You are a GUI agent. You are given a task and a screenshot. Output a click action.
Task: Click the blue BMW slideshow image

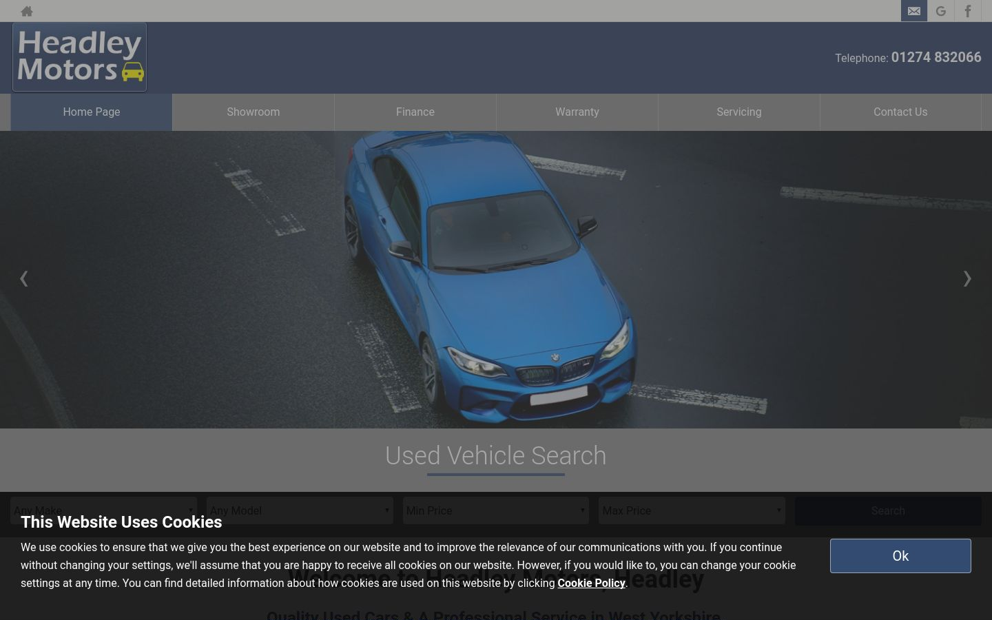tap(496, 279)
